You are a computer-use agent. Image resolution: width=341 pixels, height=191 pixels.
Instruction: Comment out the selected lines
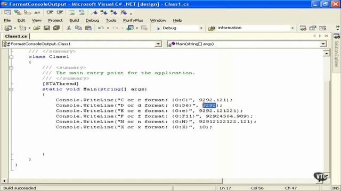click(x=72, y=13)
